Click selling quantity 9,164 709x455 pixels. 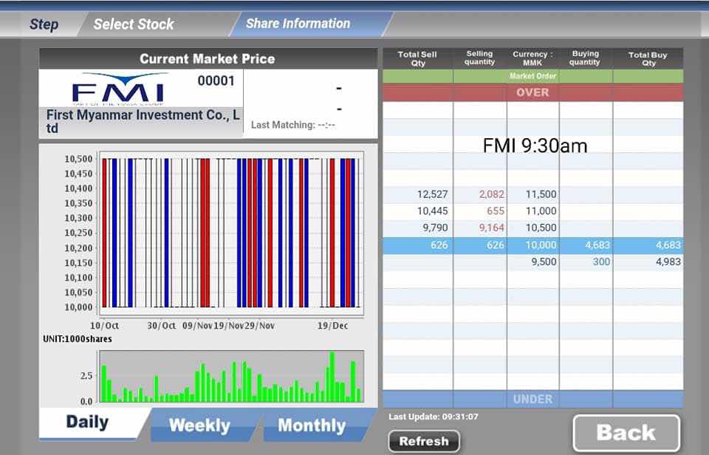(492, 227)
